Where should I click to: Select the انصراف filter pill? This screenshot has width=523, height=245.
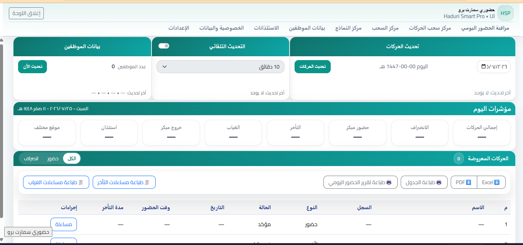[31, 159]
